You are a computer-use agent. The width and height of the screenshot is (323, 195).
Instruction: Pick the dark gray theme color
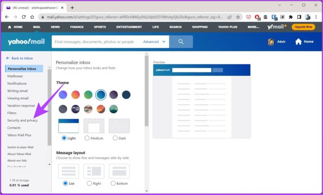pyautogui.click(x=63, y=109)
